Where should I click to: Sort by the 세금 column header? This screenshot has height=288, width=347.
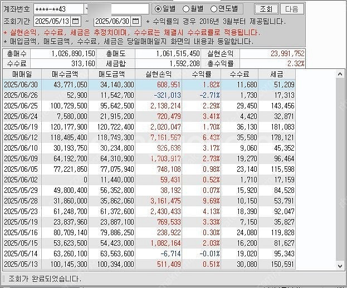[x=277, y=74]
